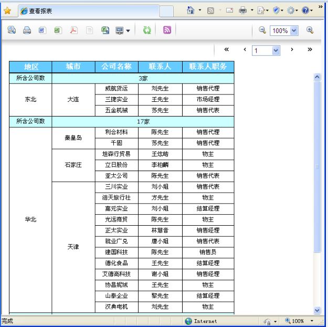The image size is (328, 327).
Task: Click the zoom in magnifier icon
Action: pyautogui.click(x=310, y=30)
